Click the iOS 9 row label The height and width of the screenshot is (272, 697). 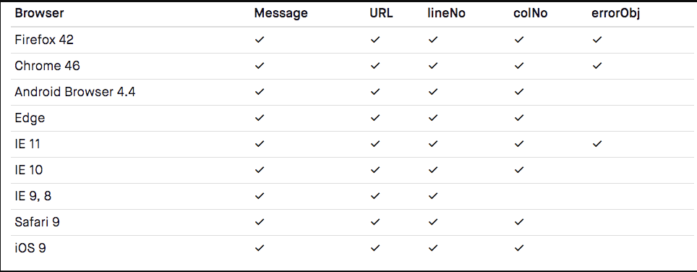[x=30, y=248]
